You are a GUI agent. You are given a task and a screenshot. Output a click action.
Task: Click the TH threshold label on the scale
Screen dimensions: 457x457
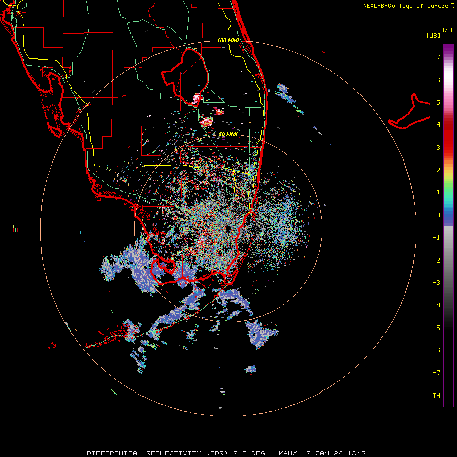[436, 396]
